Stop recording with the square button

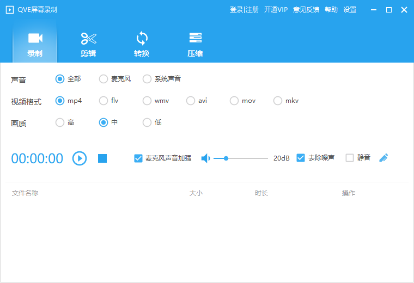point(102,158)
